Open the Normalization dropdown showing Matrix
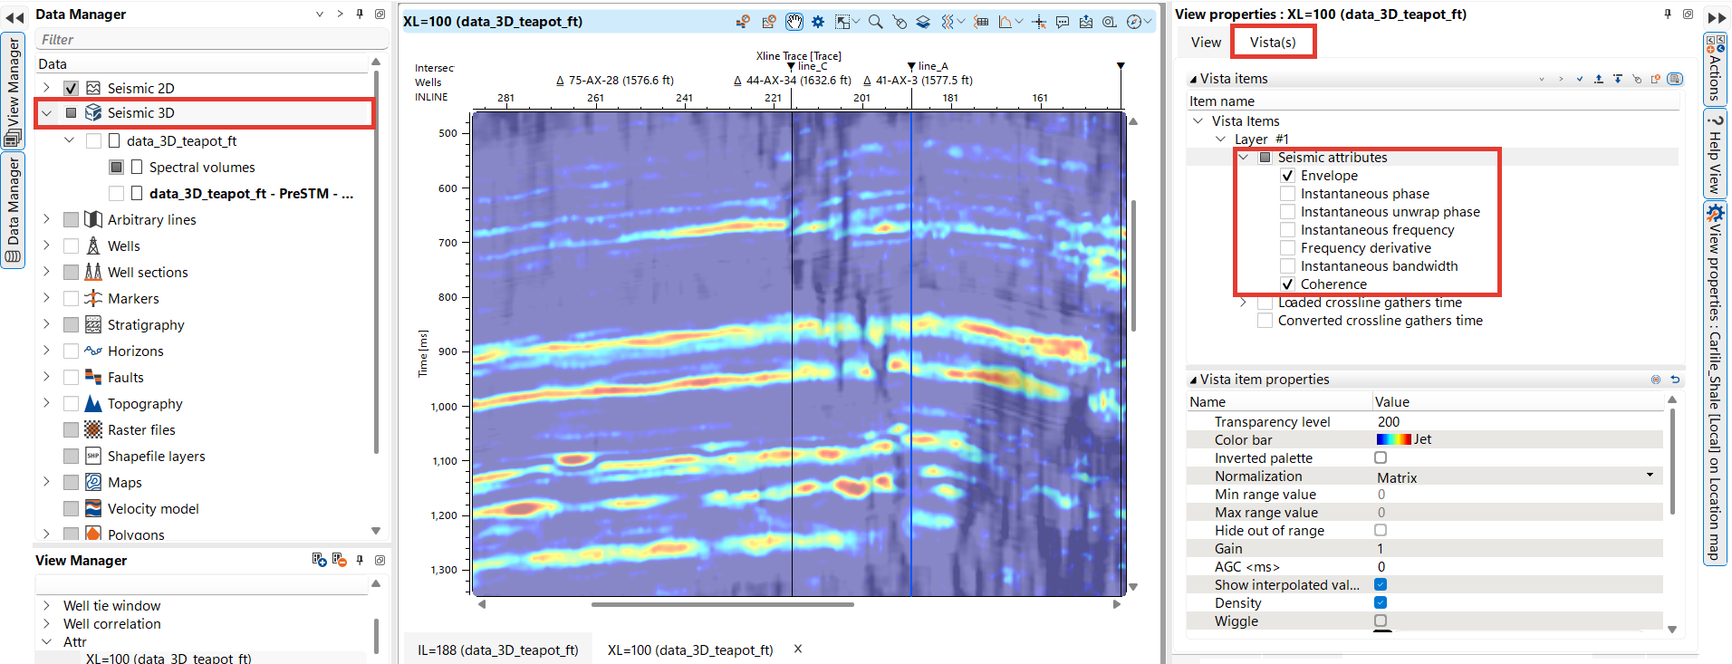 [x=1650, y=476]
